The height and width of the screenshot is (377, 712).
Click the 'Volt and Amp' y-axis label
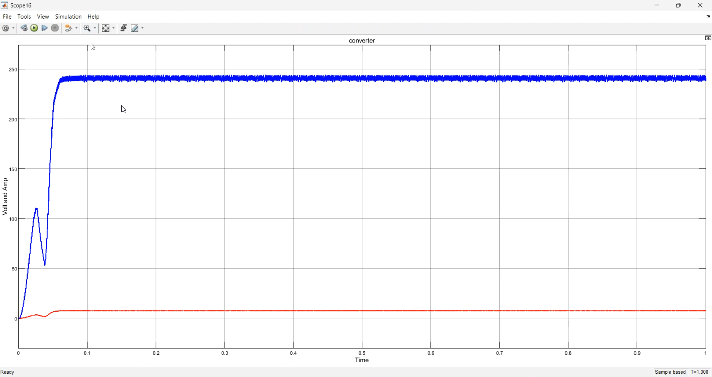[x=5, y=197]
